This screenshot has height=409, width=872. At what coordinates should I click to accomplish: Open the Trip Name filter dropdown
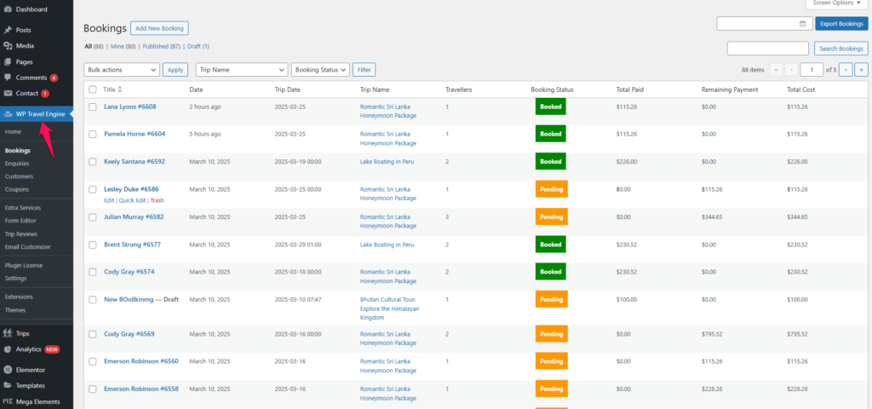coord(242,70)
